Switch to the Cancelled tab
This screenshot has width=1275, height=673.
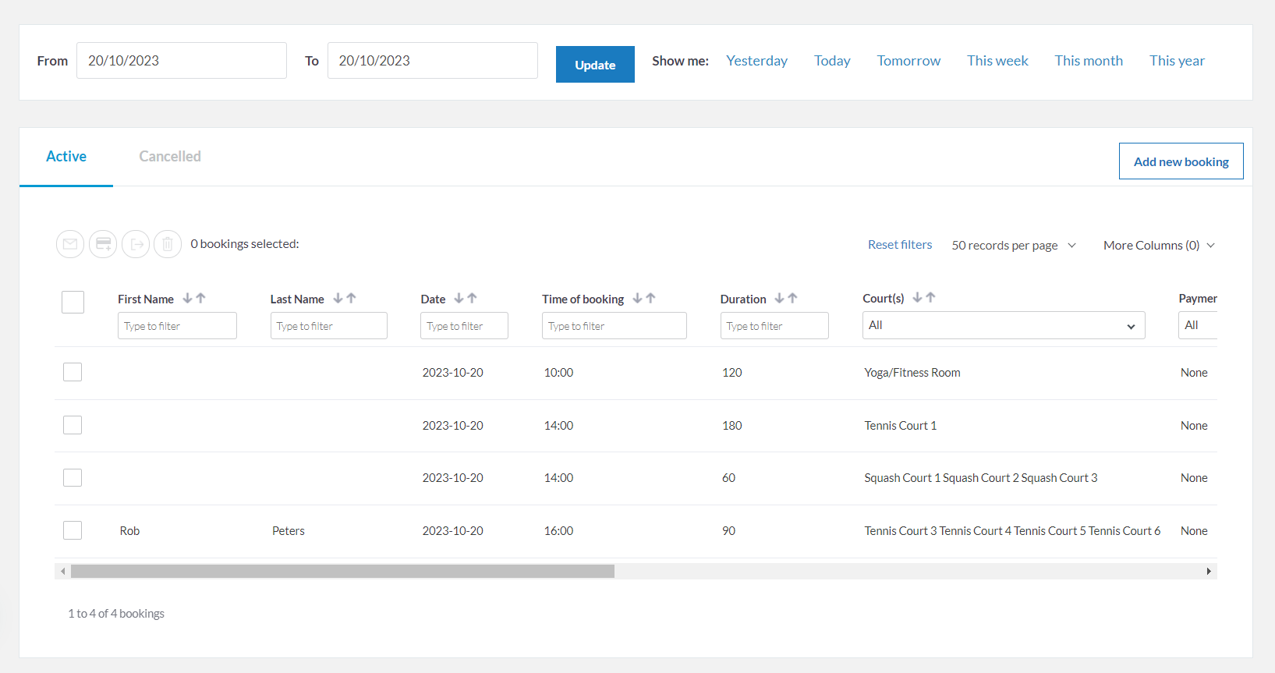(170, 157)
